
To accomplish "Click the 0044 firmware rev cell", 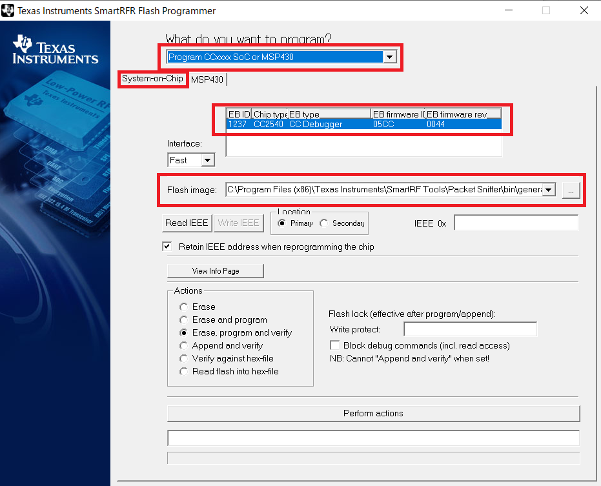I will tap(436, 124).
